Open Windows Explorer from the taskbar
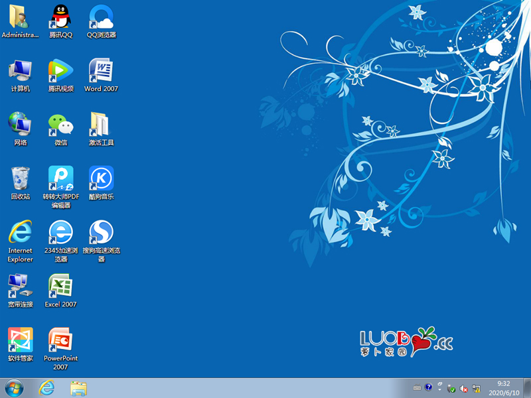 click(78, 388)
